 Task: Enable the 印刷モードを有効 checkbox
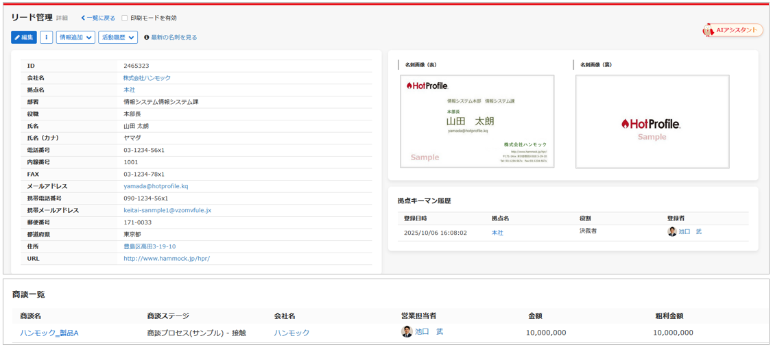click(x=125, y=18)
